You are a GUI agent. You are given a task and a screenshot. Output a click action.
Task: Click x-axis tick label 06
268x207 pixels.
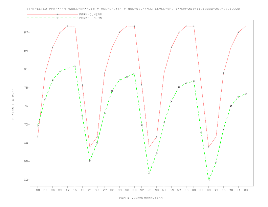(x=53, y=190)
